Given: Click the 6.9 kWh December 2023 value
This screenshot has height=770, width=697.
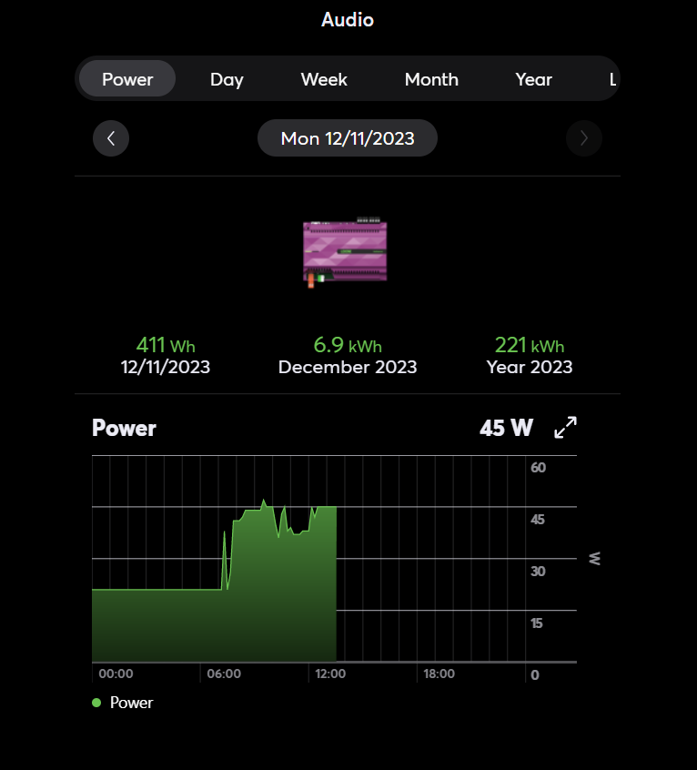Looking at the screenshot, I should [348, 346].
